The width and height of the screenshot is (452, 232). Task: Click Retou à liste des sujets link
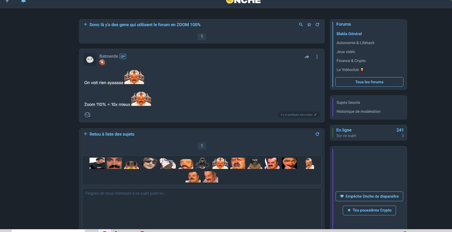(x=112, y=134)
